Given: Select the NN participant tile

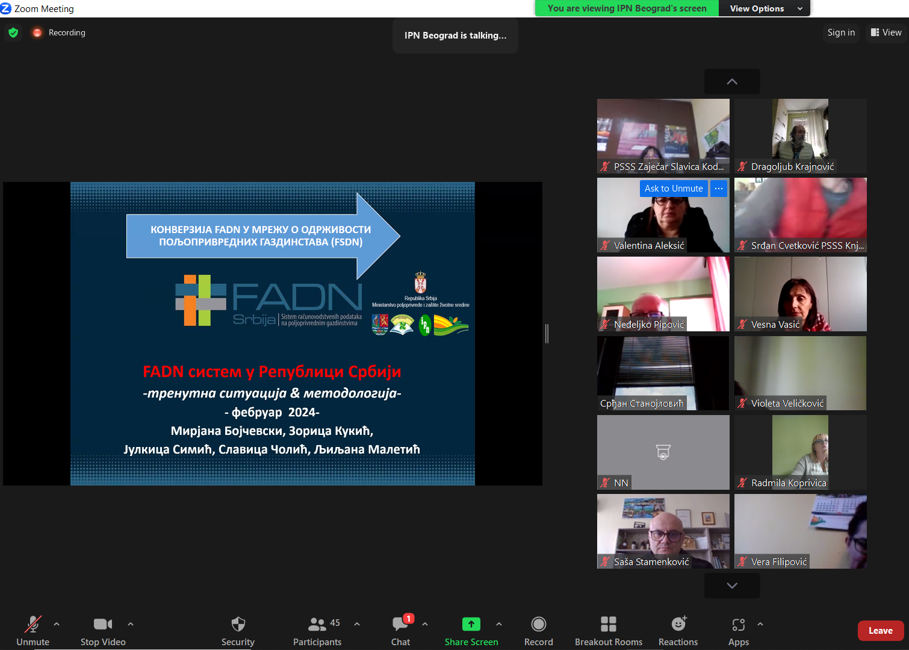Looking at the screenshot, I should pyautogui.click(x=663, y=452).
